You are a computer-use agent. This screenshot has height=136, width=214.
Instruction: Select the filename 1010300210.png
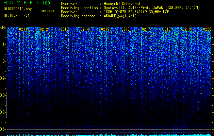[18, 9]
